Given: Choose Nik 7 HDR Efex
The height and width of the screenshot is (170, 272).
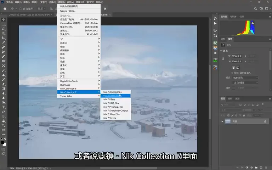Looking at the screenshot, I should 115,103.
